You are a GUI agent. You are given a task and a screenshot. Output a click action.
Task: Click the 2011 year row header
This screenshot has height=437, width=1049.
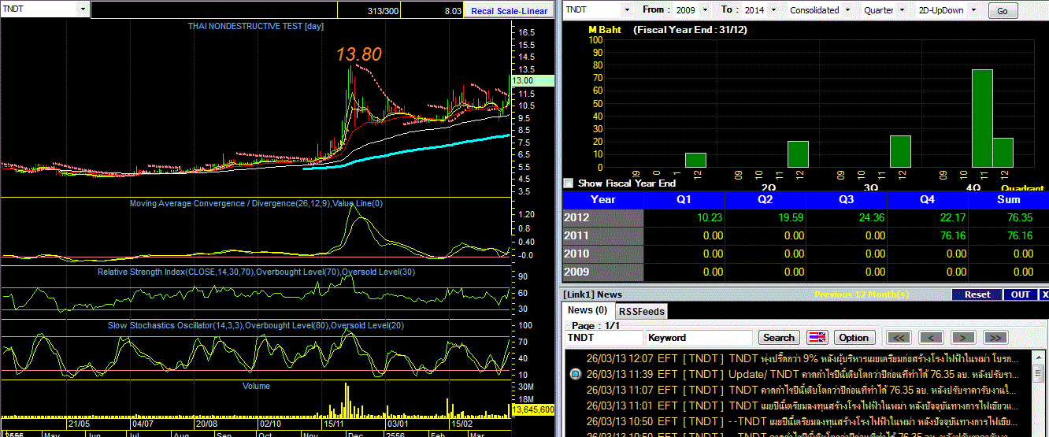point(602,235)
